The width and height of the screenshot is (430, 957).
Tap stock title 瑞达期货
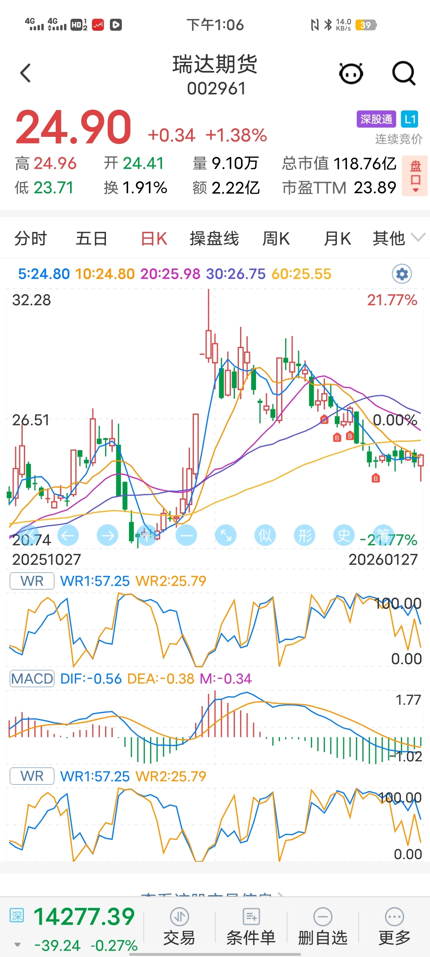click(215, 64)
